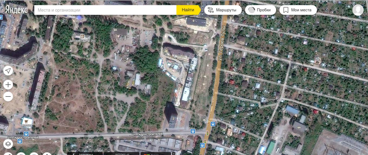Click the Магнит store label

pos(26,125)
